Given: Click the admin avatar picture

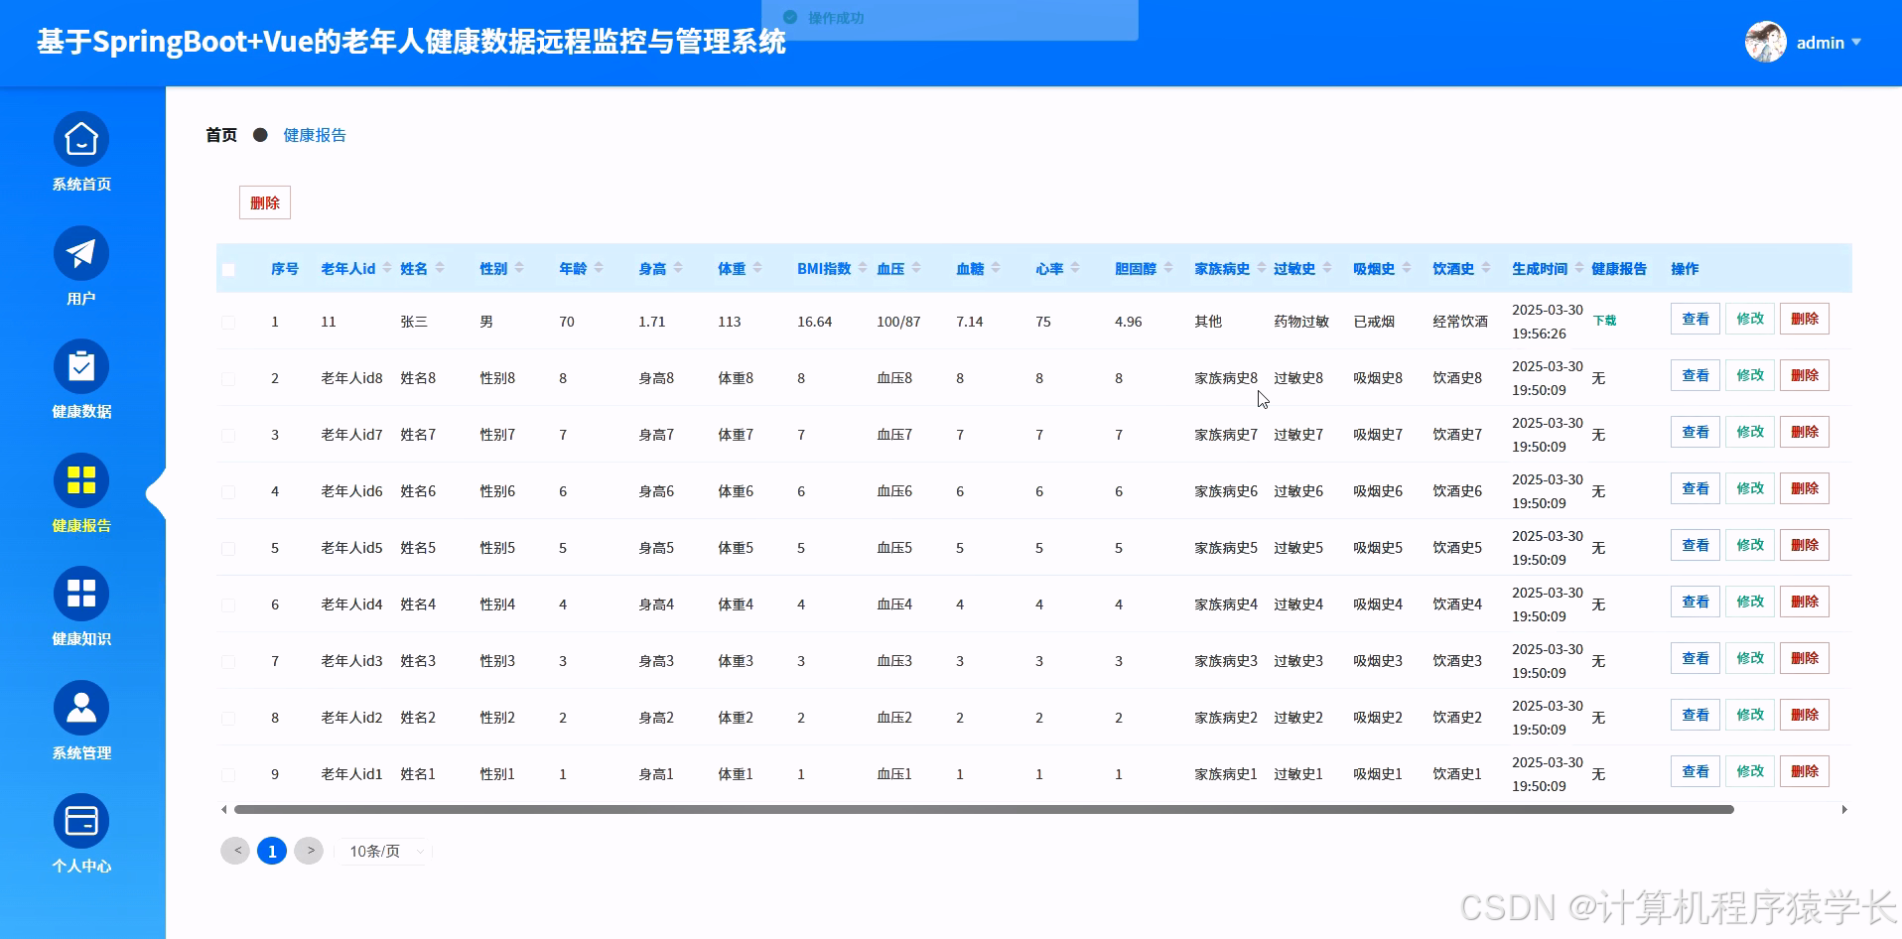Looking at the screenshot, I should click(1765, 42).
